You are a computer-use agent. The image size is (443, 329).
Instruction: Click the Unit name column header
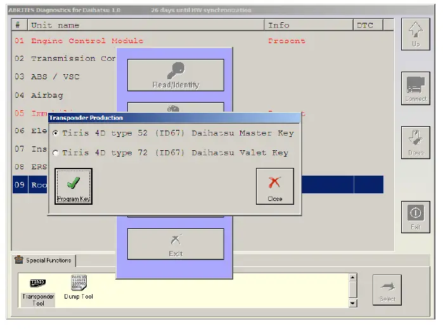click(x=146, y=25)
